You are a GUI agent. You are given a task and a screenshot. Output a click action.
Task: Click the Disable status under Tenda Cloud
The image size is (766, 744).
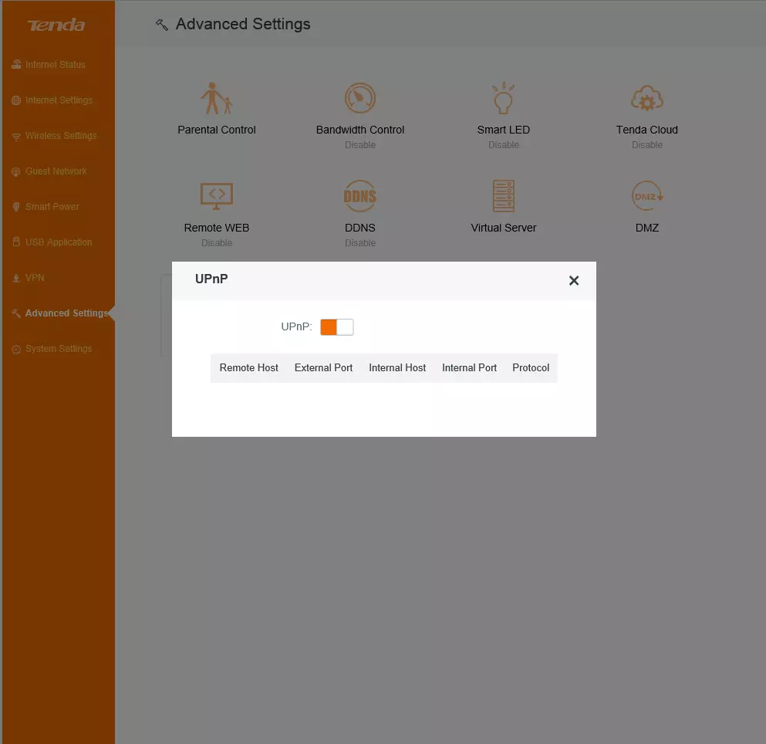point(646,145)
